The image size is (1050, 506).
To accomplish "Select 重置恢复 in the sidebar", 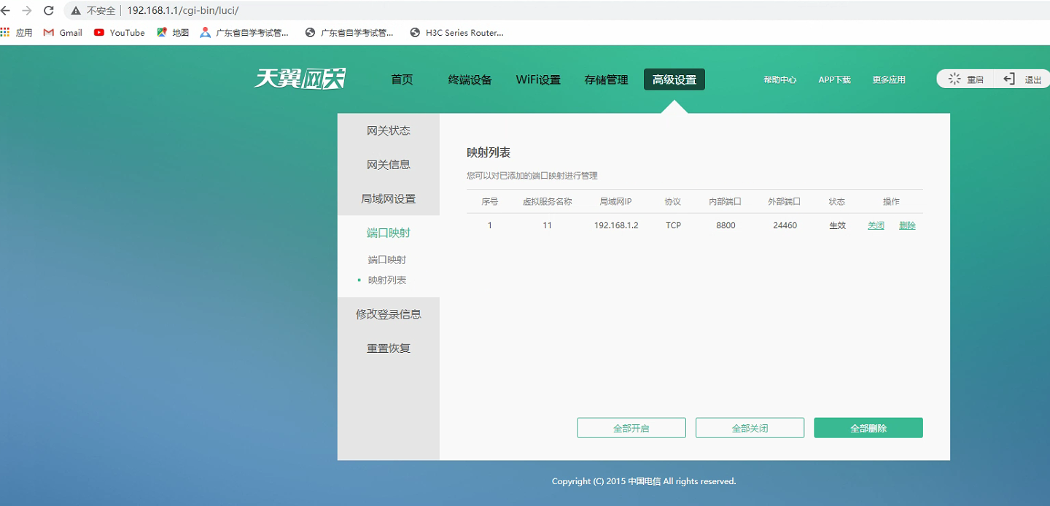I will click(389, 349).
